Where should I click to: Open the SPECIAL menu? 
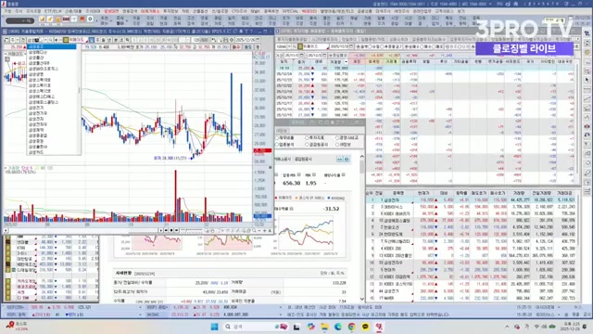290,11
